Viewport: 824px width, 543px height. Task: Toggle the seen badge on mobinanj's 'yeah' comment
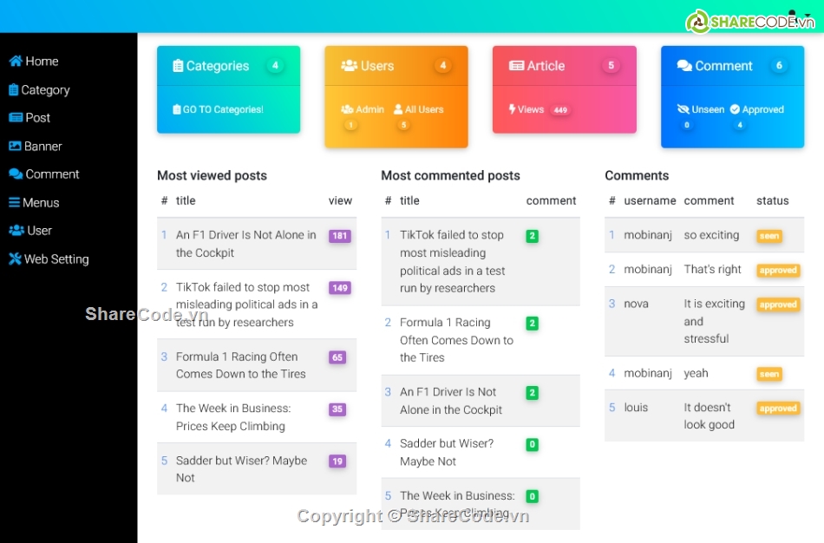coord(769,373)
